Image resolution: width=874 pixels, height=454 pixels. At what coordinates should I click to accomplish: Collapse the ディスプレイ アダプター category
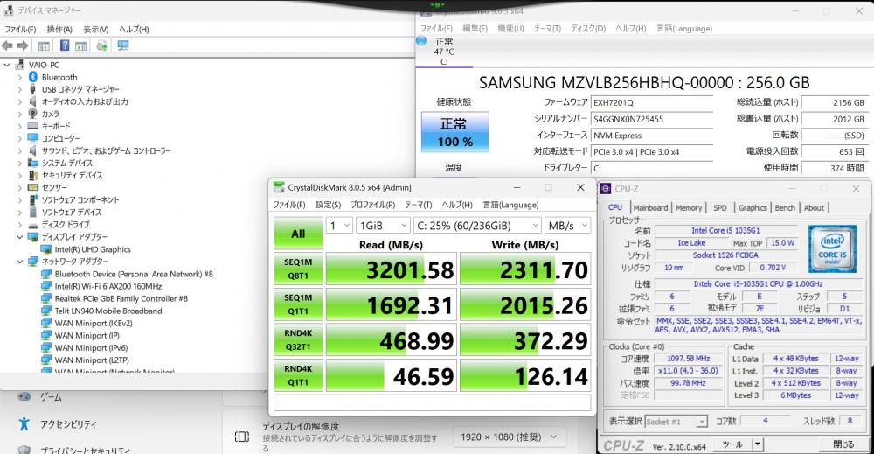pyautogui.click(x=20, y=236)
